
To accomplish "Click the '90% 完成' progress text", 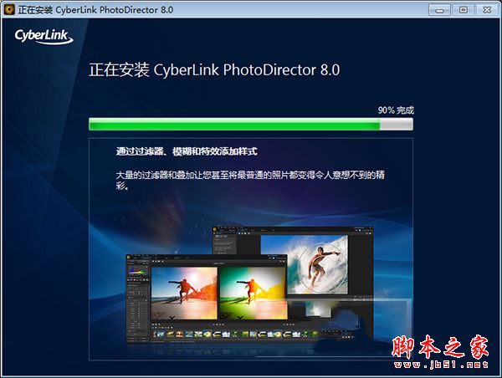I will point(396,110).
